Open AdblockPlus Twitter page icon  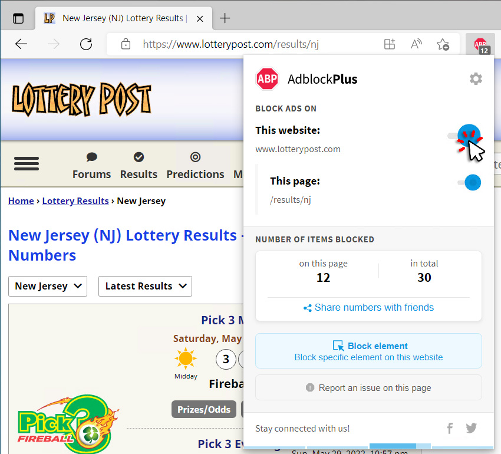click(x=472, y=428)
